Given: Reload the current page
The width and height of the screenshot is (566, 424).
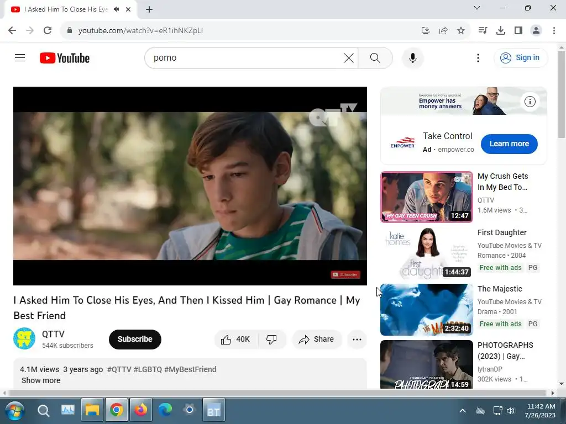Looking at the screenshot, I should click(48, 30).
